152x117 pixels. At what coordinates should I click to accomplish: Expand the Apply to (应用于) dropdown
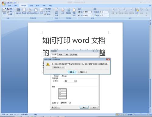[x=70, y=103]
